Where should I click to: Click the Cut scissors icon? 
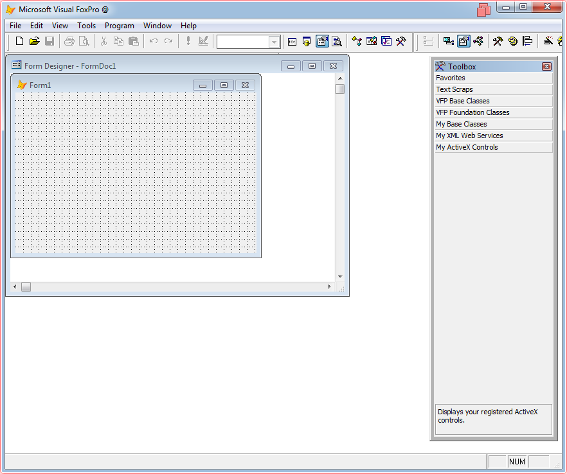point(104,41)
